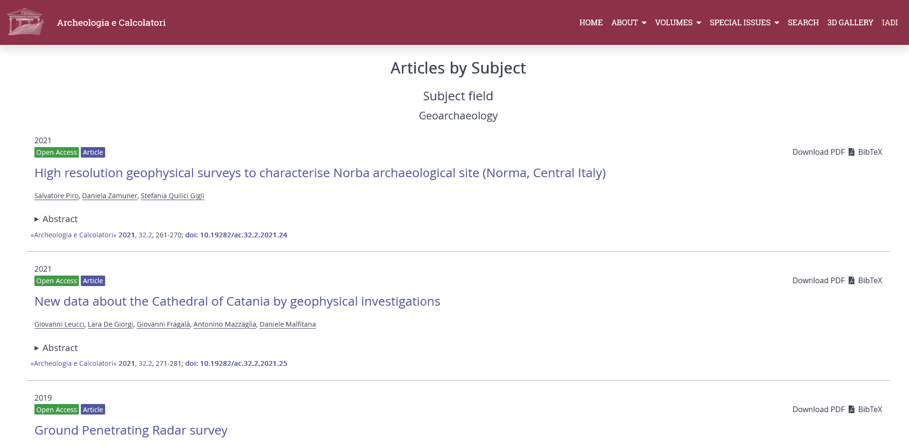Screen dimensions: 909x447
Task: Open Ground Penetrating Radar survey article
Action: (x=130, y=430)
